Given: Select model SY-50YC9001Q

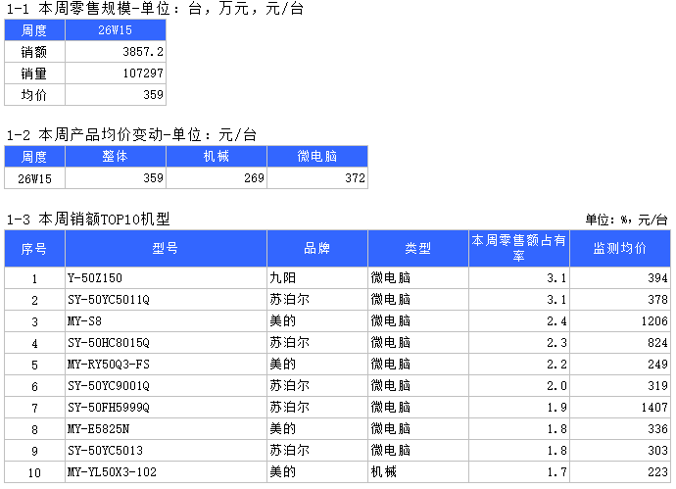Looking at the screenshot, I should pos(166,385).
